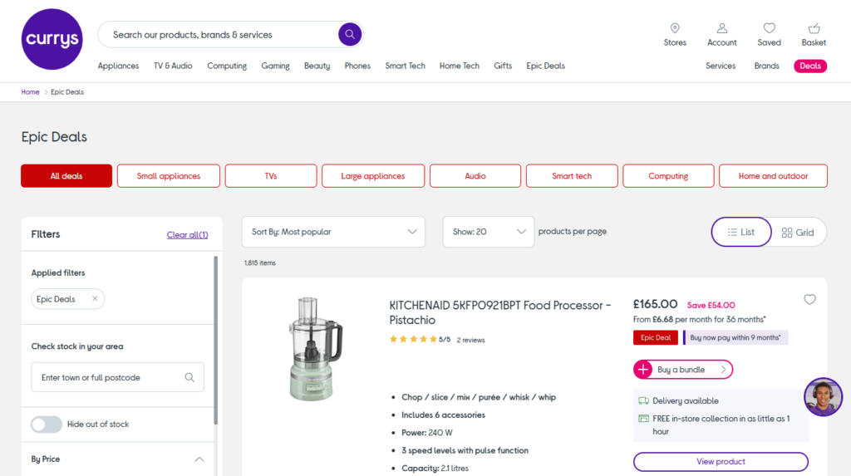Remove the Epic Deals applied filter

[95, 298]
